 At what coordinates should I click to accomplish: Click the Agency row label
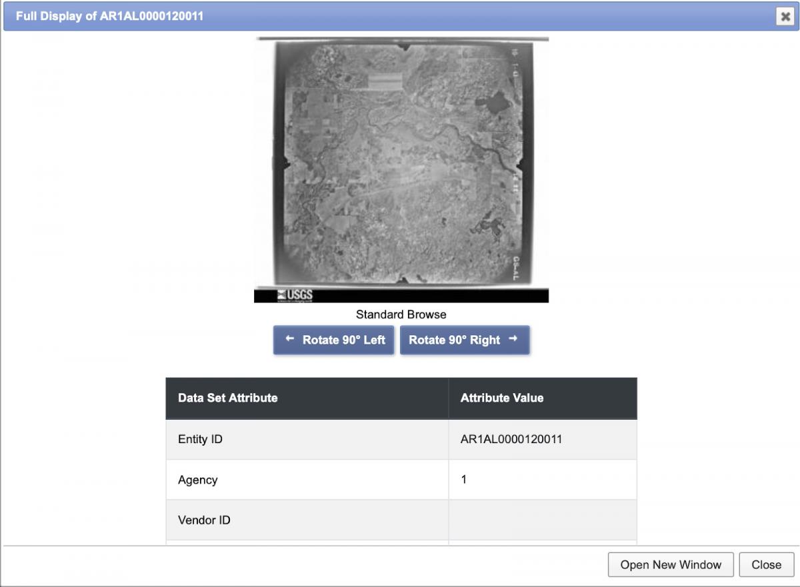point(198,480)
